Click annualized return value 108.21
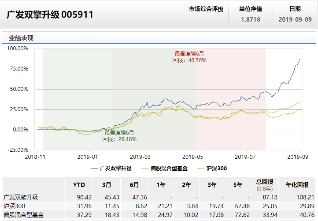Viewport: 318px width, 221px height. (305, 197)
